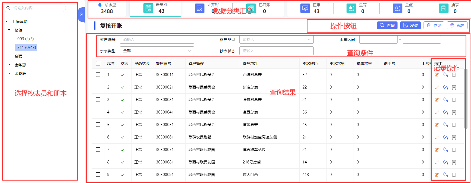
Task: Focus the first 水量区间 minimum field
Action: (378, 40)
